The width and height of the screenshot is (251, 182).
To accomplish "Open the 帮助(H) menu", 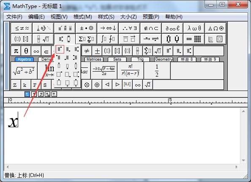I will 174,17.
